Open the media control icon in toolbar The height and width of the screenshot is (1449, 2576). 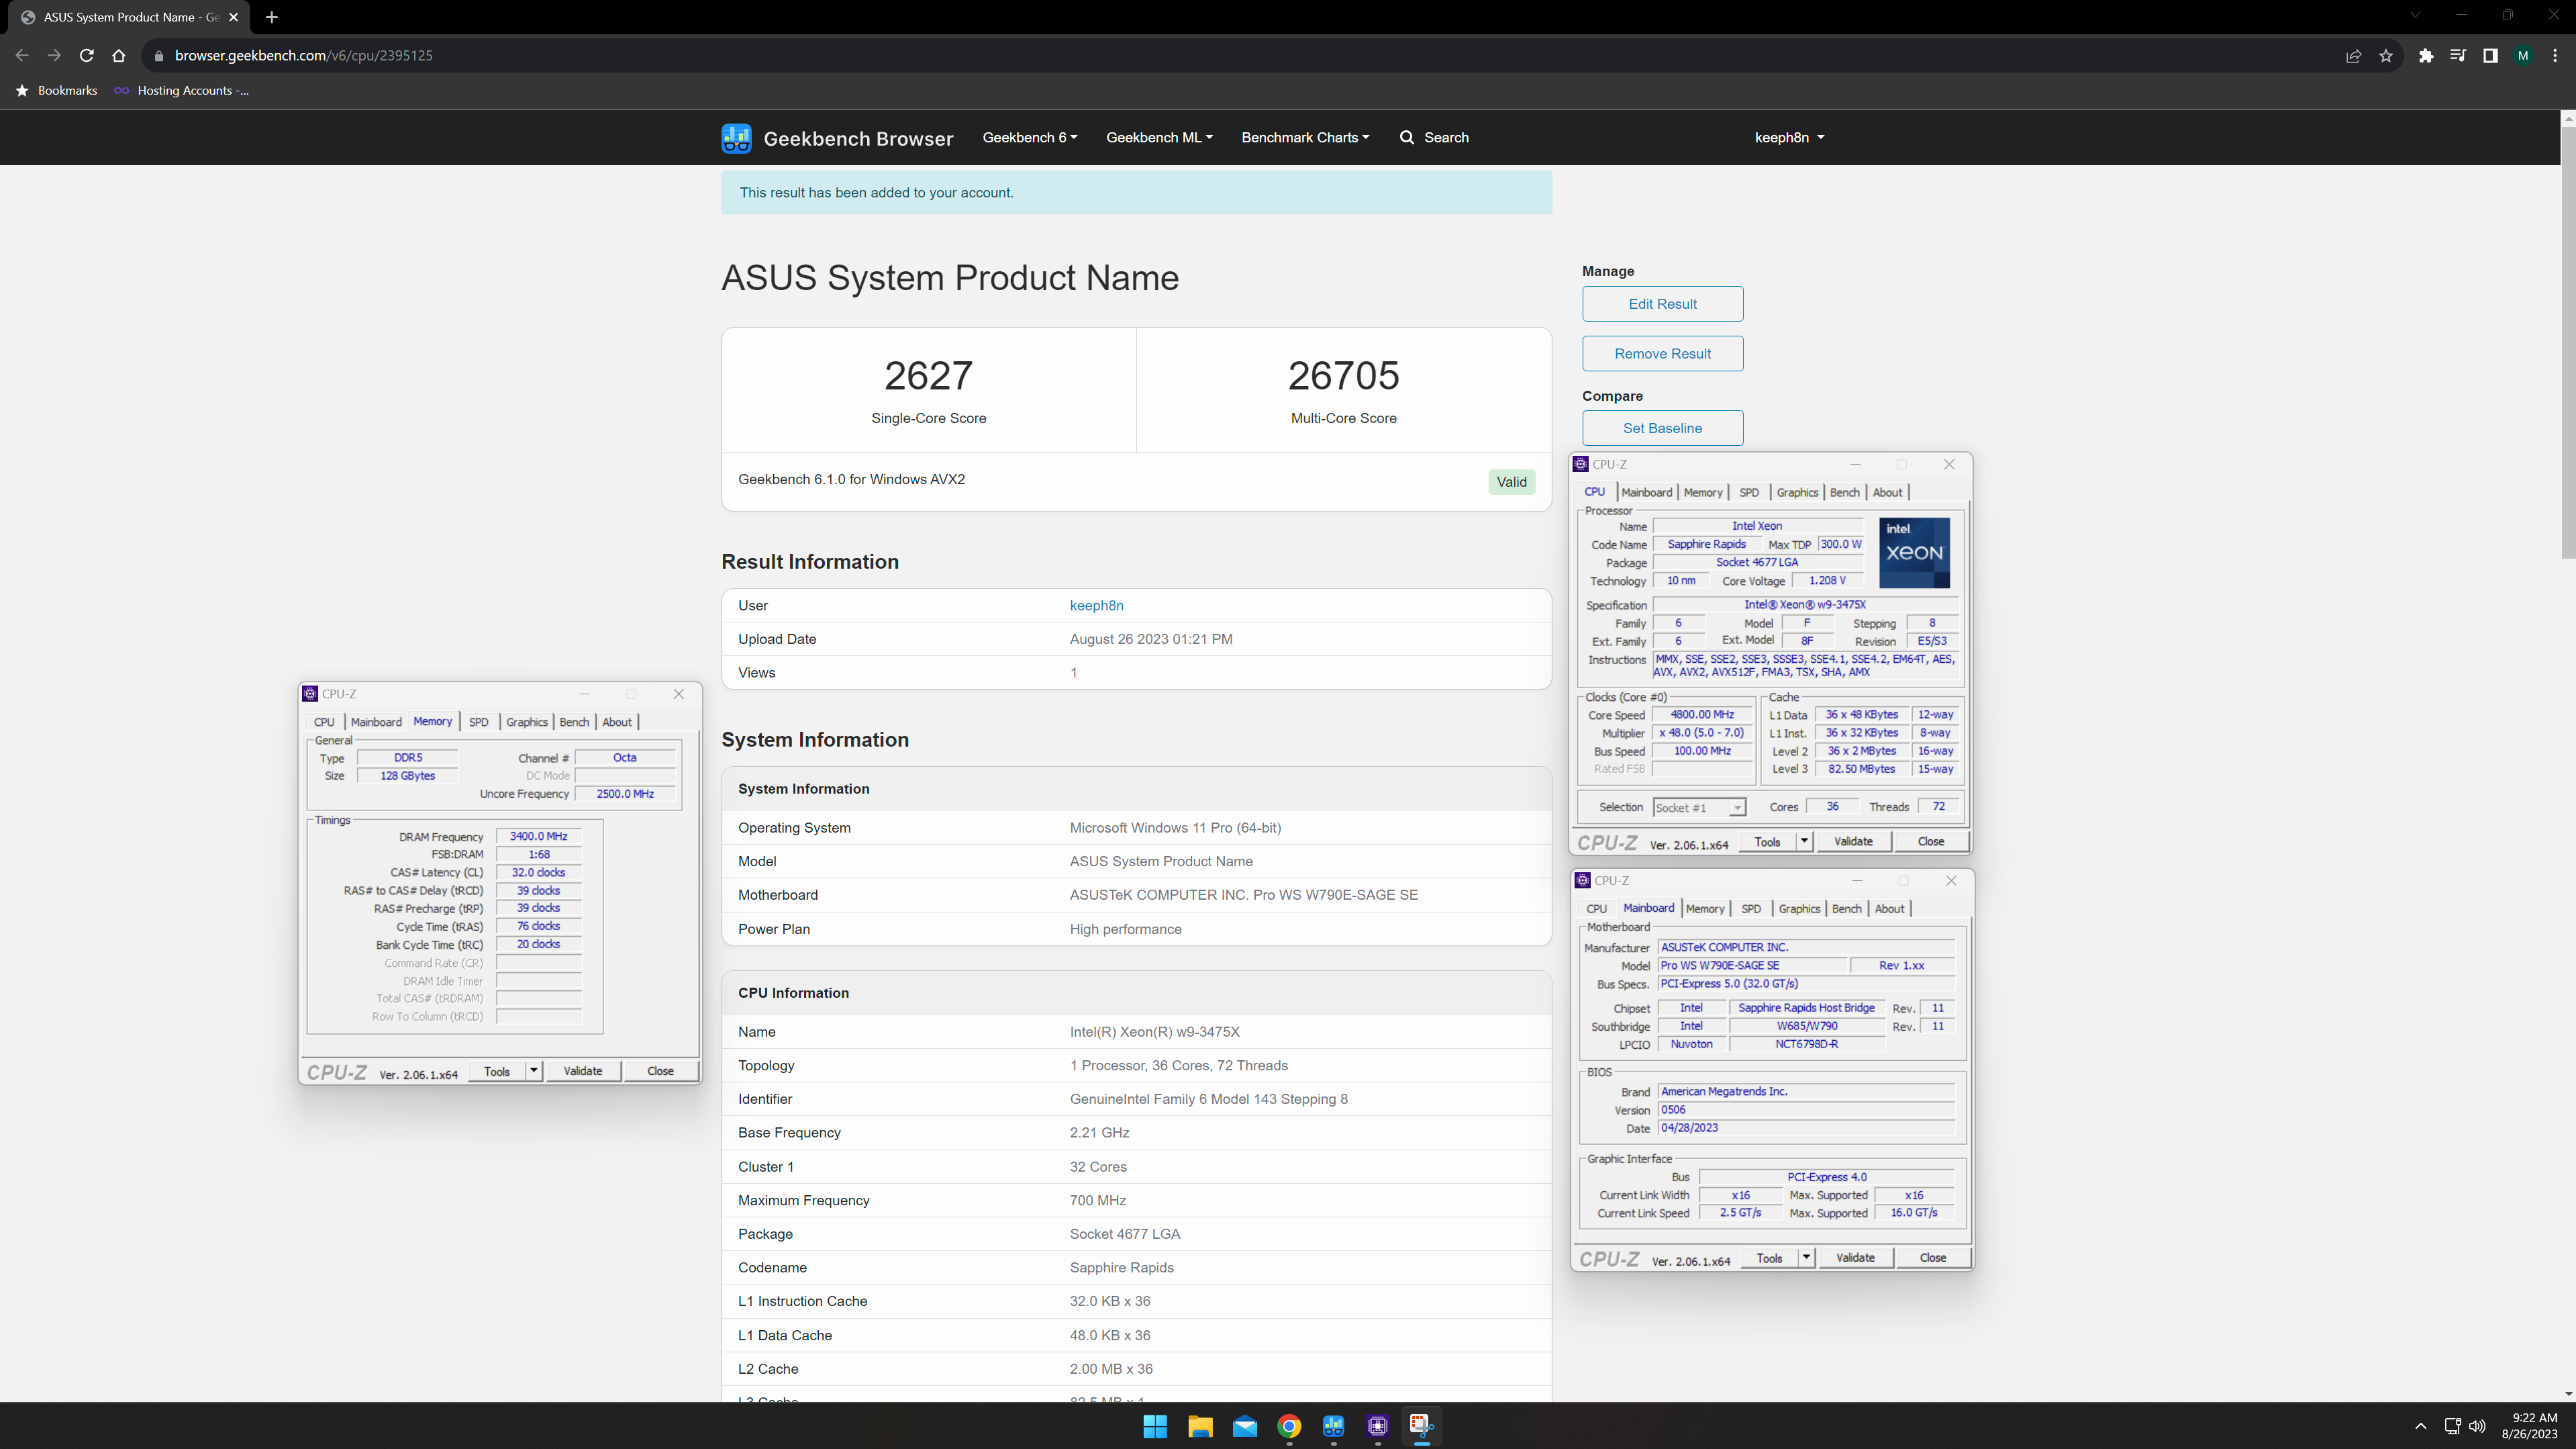coord(2458,55)
